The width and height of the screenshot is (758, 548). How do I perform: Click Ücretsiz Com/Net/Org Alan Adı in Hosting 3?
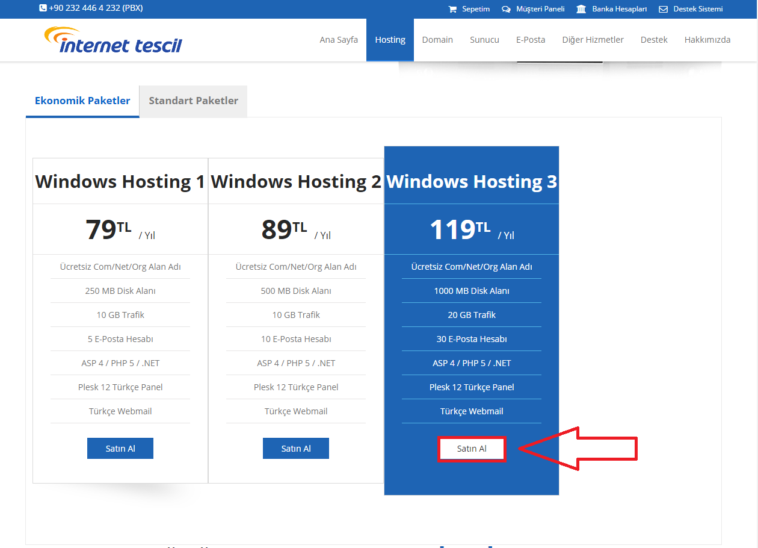472,267
